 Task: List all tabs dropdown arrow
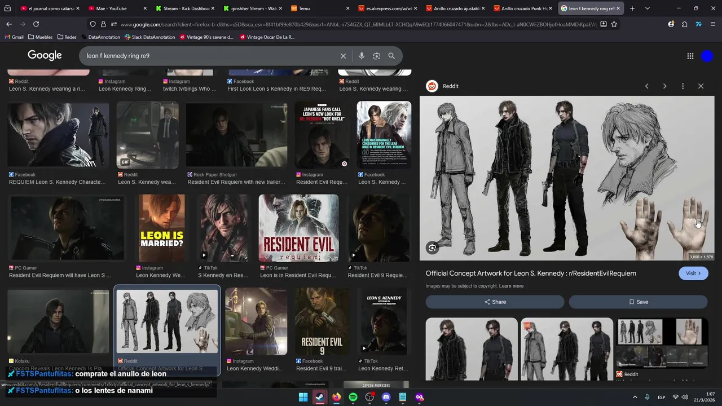click(647, 8)
